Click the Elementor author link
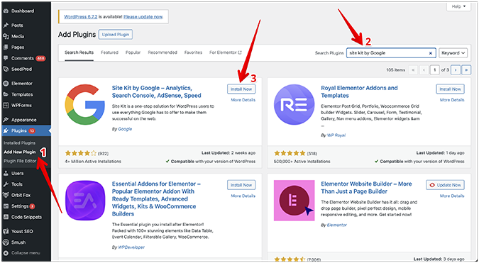The height and width of the screenshot is (263, 479). pyautogui.click(x=336, y=225)
